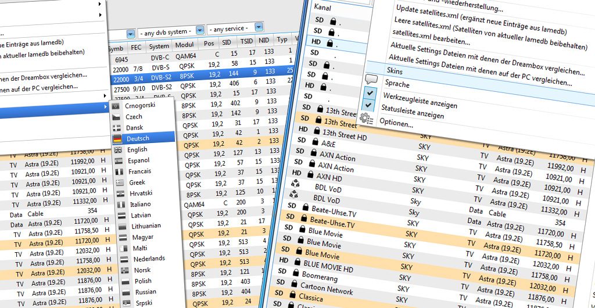Click the NID column header

(265, 40)
